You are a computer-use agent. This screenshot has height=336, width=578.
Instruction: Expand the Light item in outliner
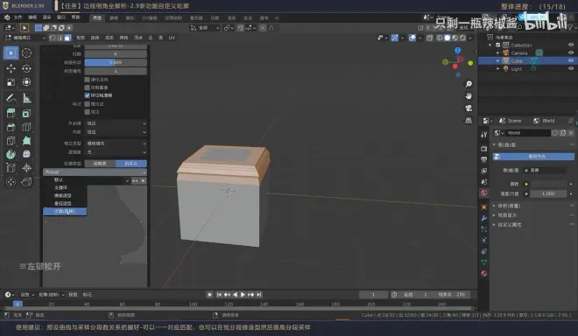point(498,69)
